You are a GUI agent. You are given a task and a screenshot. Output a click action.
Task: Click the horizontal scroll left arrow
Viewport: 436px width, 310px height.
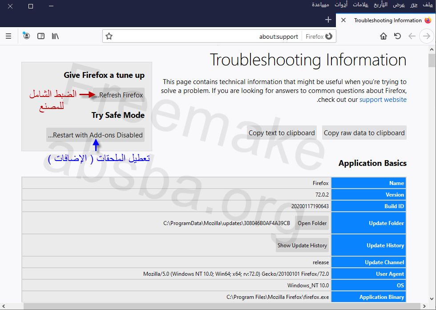tap(4, 306)
